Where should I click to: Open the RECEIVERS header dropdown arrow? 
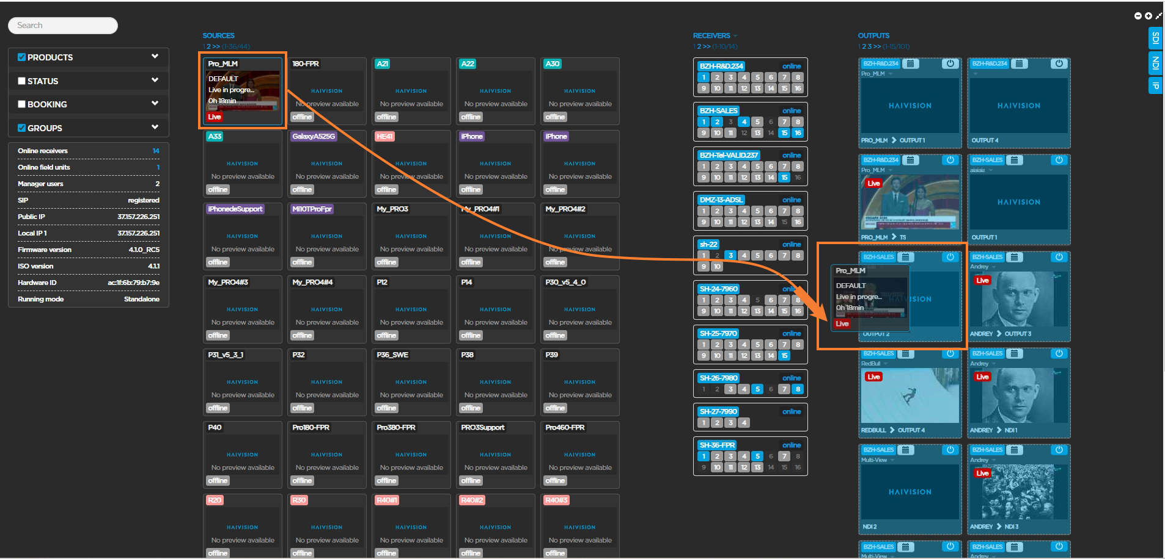[x=735, y=36]
